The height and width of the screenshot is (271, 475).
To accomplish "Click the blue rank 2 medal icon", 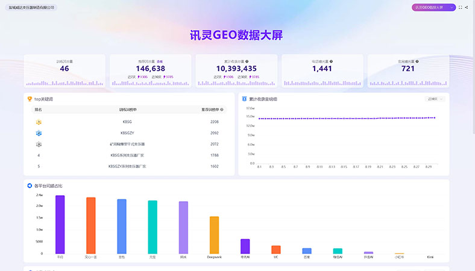I will tap(39, 133).
